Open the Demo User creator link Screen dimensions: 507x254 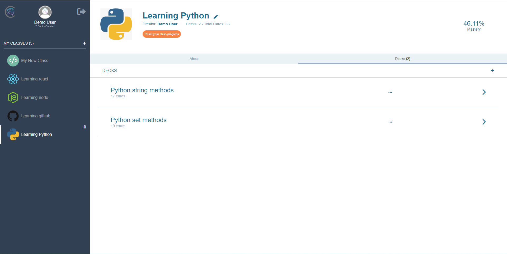coord(167,24)
